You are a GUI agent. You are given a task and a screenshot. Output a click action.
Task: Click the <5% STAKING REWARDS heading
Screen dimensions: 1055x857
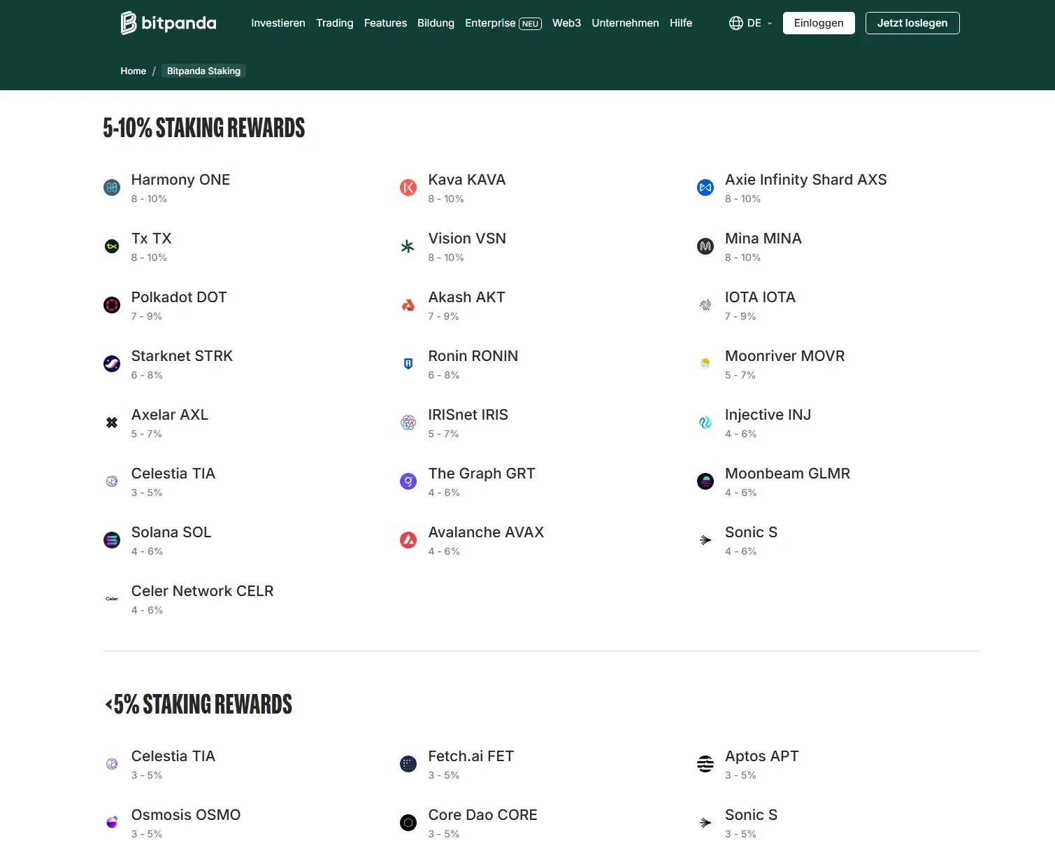(199, 704)
